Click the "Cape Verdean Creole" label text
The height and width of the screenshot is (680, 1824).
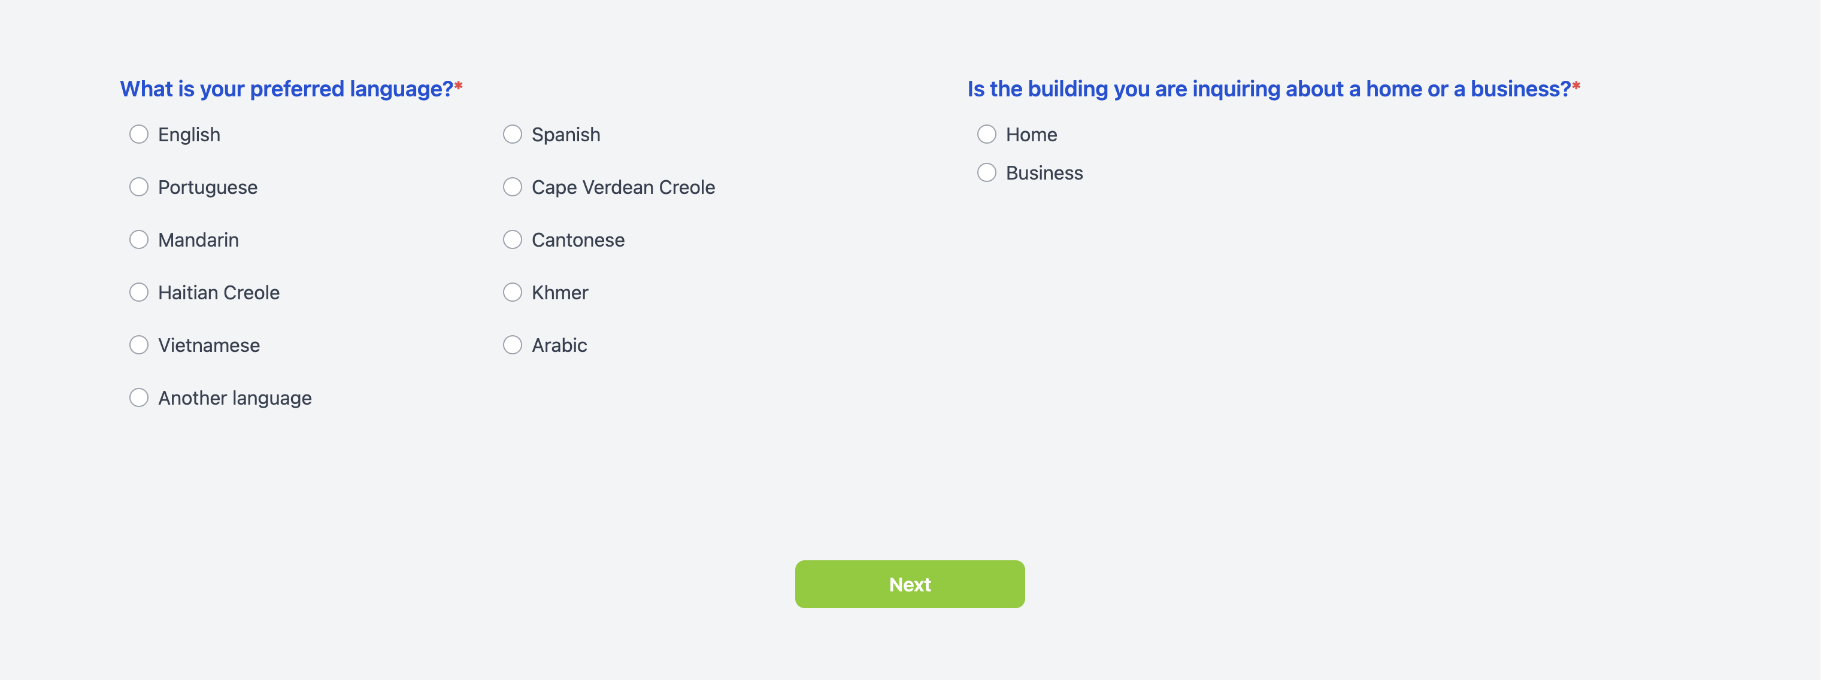[623, 187]
